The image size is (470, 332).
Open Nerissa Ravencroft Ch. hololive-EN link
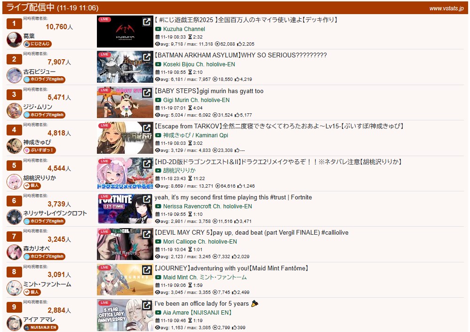[x=207, y=206]
